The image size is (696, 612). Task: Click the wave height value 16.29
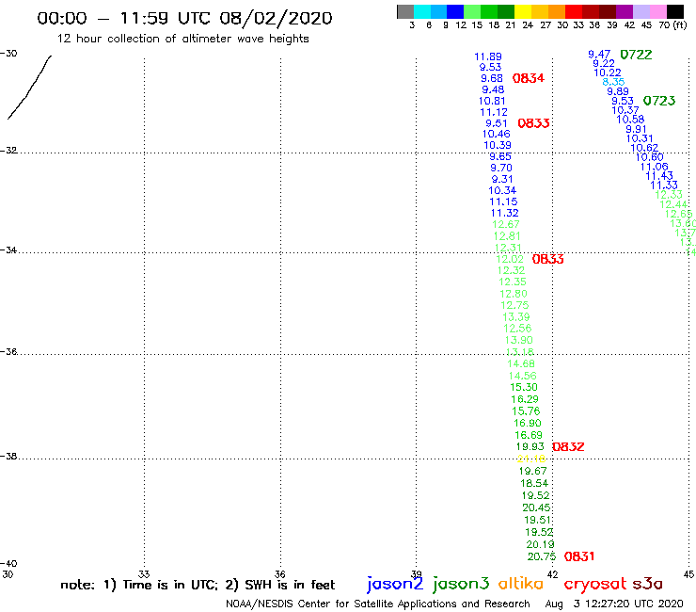(525, 399)
